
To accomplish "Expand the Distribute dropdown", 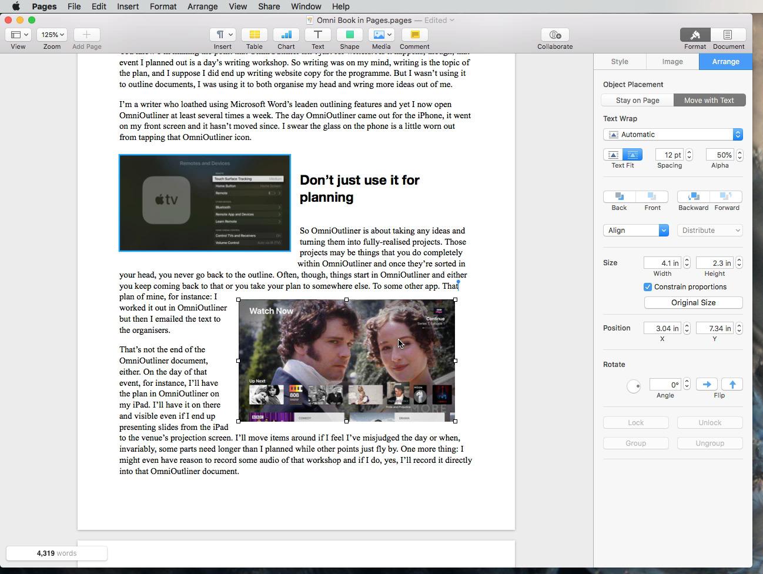I will pos(710,230).
